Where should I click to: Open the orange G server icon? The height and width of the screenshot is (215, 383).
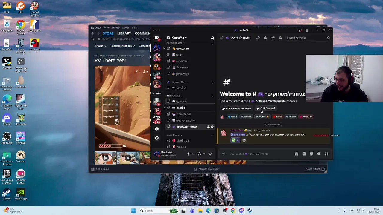pos(157,66)
